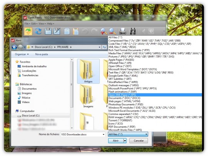Choose Rich Text Format Documents filter

click(x=155, y=50)
